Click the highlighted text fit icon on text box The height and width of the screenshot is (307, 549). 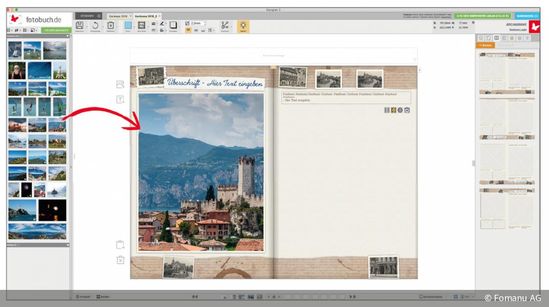click(394, 110)
